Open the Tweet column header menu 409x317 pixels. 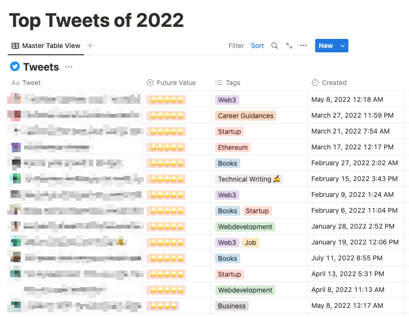click(x=26, y=83)
